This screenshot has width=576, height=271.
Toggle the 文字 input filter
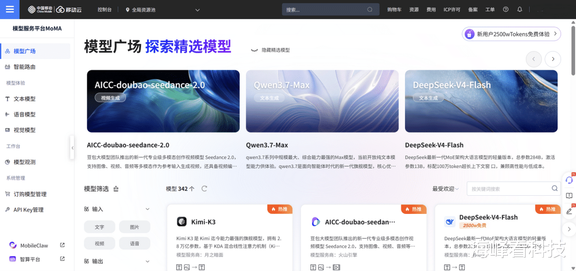99,227
